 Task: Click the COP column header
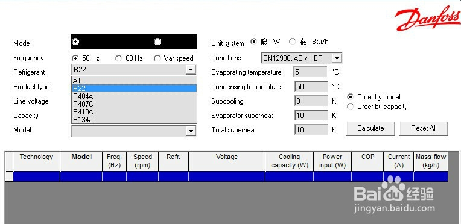tap(367, 161)
